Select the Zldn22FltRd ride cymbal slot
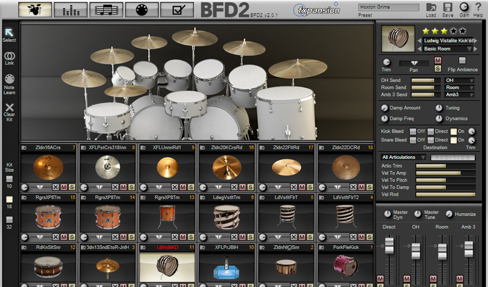 click(x=286, y=168)
